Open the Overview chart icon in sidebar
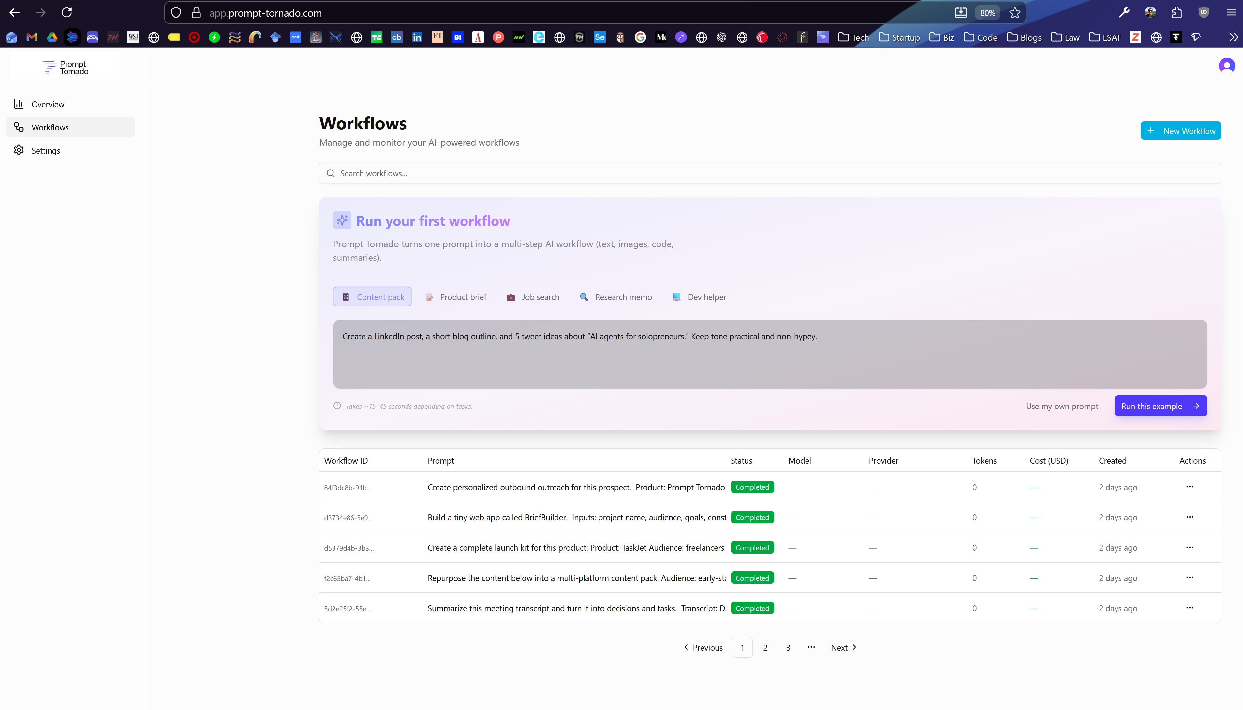 pyautogui.click(x=19, y=104)
